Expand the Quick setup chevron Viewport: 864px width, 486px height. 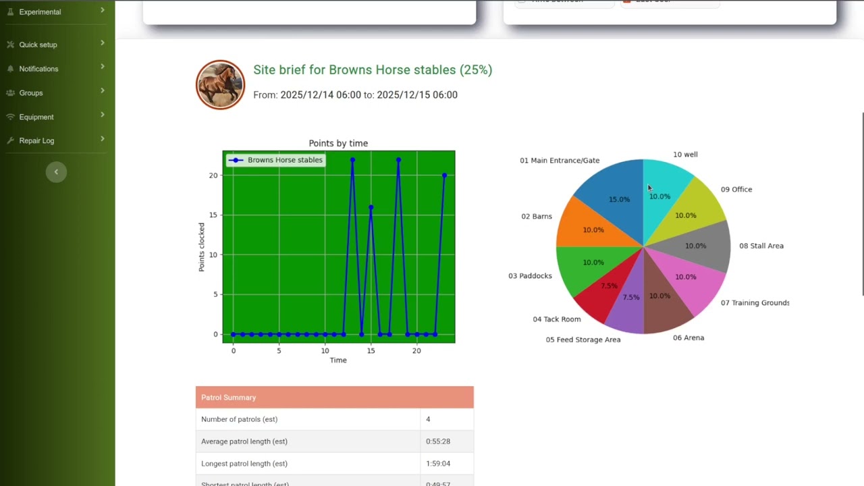coord(103,43)
